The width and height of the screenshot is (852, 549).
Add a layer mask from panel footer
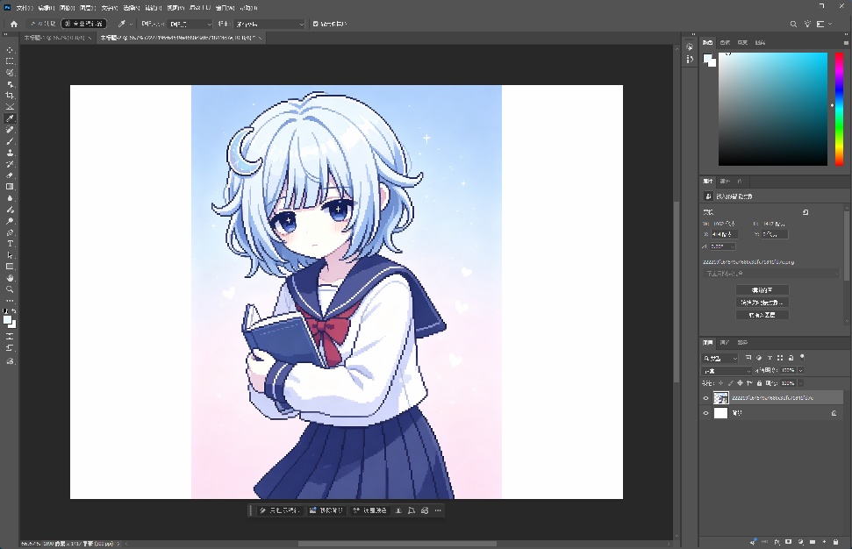(x=789, y=542)
